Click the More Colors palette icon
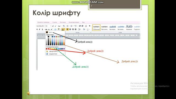This screenshot has width=176, height=99. tap(47, 51)
